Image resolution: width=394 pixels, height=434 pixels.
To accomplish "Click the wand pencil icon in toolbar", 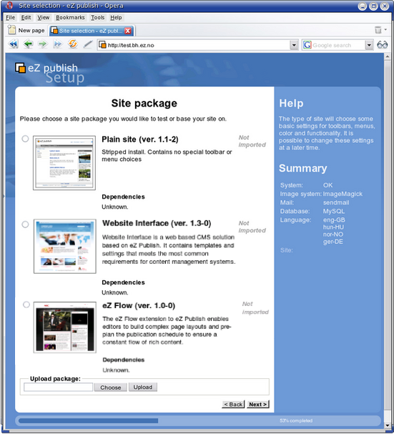I will [88, 44].
